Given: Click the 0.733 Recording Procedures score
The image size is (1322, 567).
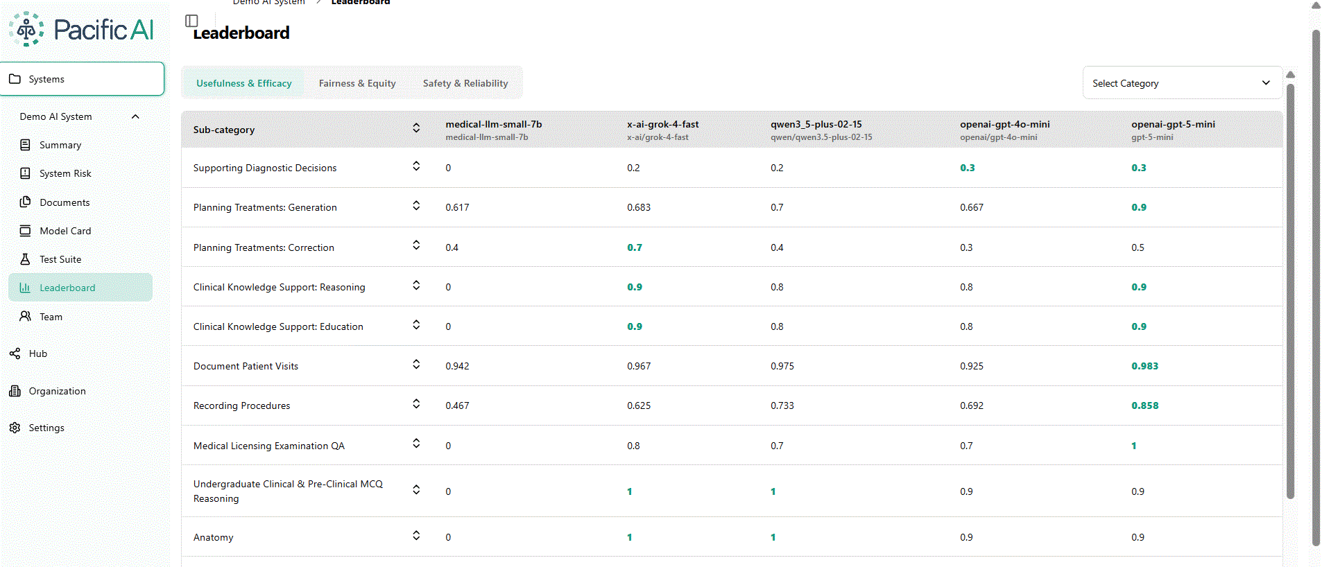Looking at the screenshot, I should click(x=782, y=405).
